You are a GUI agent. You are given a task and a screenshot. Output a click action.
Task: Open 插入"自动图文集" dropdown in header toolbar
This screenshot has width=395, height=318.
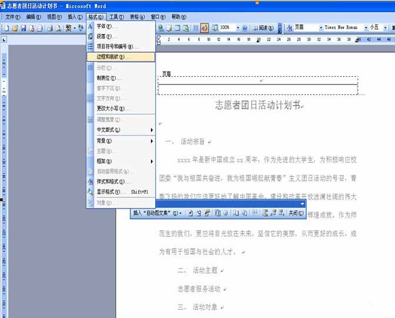(158, 213)
